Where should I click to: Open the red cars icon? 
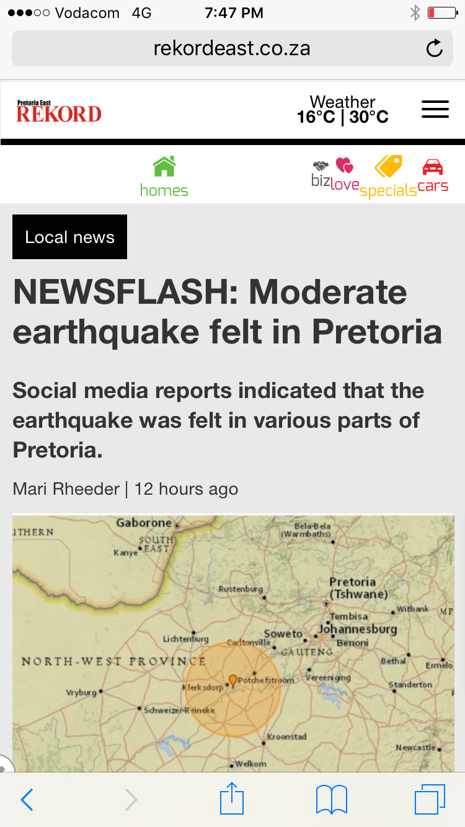pyautogui.click(x=433, y=167)
